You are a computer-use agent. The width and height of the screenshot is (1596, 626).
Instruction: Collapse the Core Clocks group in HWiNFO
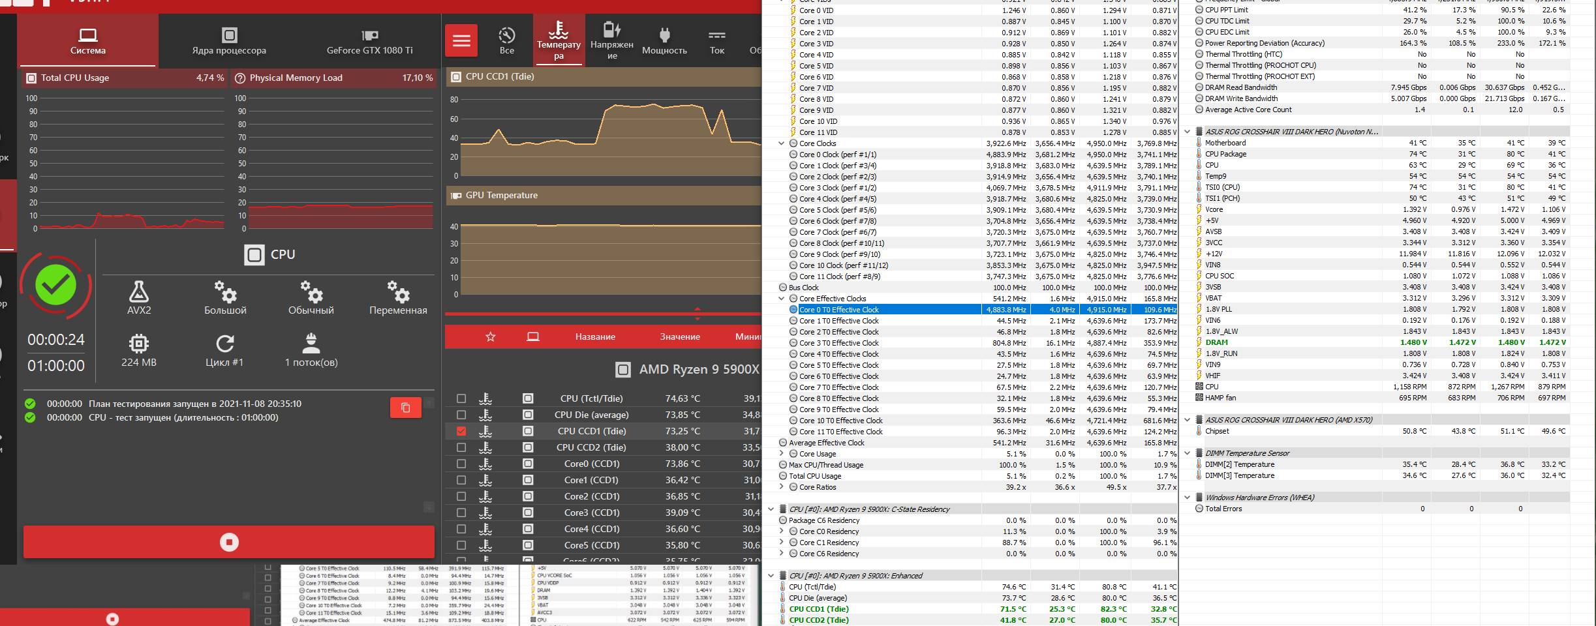tap(781, 143)
